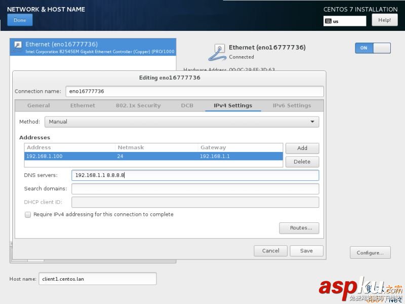Click the Netmask column header
This screenshot has width=405, height=304.
pyautogui.click(x=156, y=147)
